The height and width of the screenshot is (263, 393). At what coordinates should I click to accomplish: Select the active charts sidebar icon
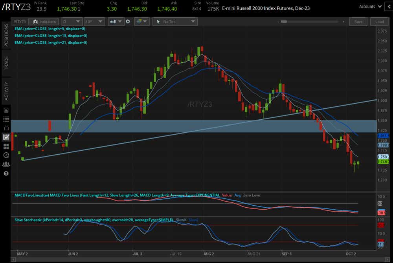point(6,137)
